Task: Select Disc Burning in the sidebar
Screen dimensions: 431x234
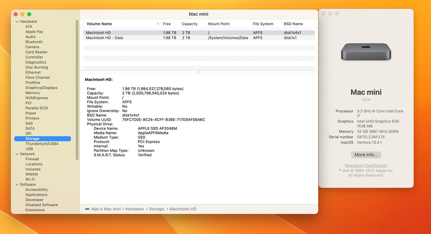Action: click(37, 67)
